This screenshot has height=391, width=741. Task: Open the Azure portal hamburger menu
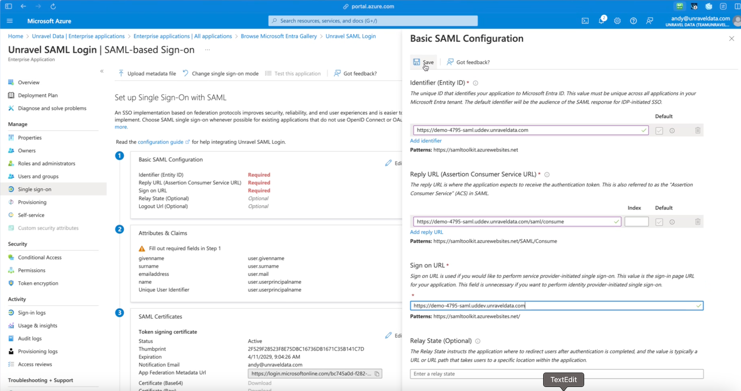click(9, 20)
